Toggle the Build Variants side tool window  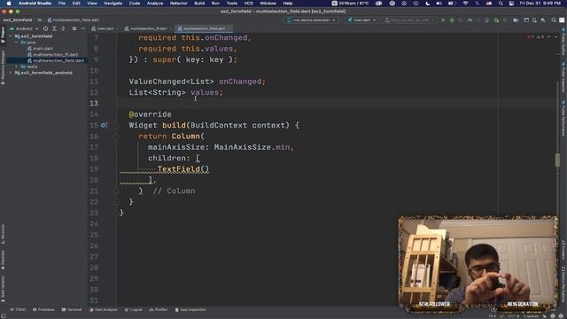coord(3,289)
